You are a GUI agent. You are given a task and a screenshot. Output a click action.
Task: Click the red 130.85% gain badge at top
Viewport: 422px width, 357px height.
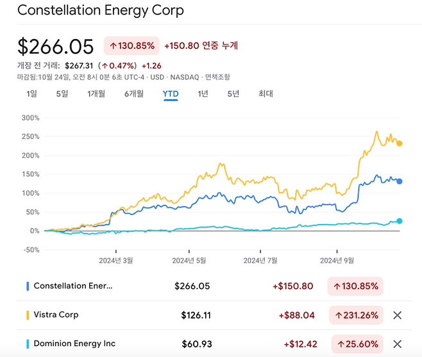(131, 46)
